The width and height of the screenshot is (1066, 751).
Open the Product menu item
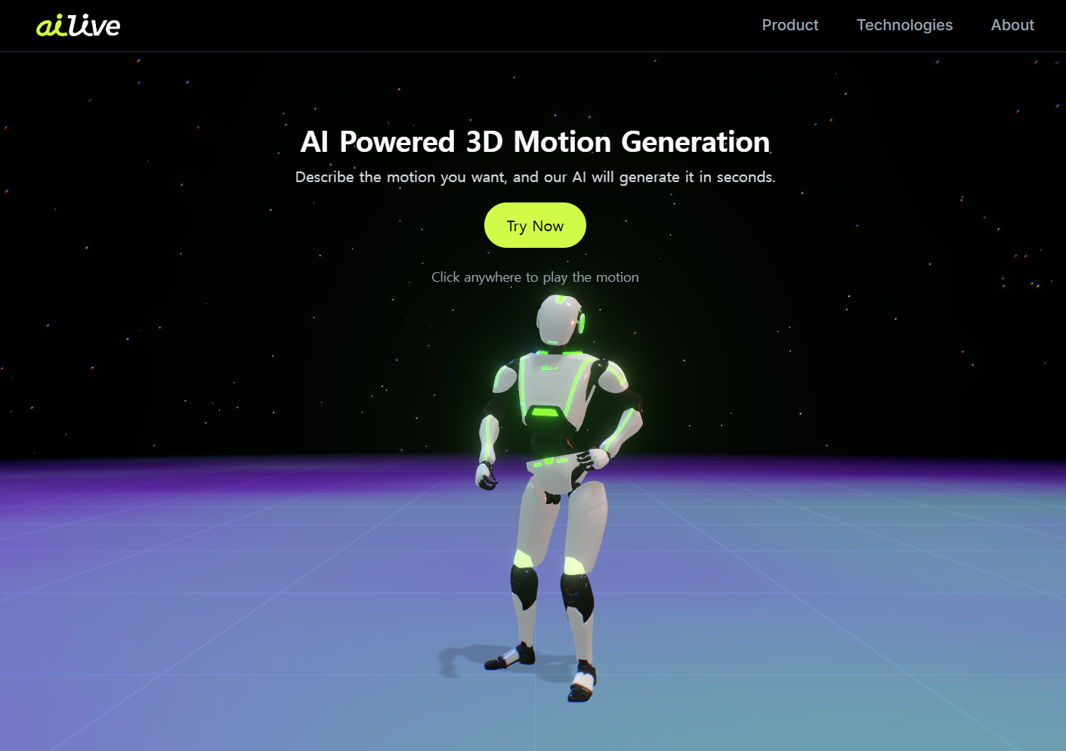point(790,25)
